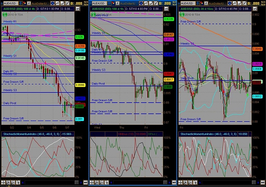Select the pointer cursor tool below right chart
The width and height of the screenshot is (266, 187).
tap(195, 183)
